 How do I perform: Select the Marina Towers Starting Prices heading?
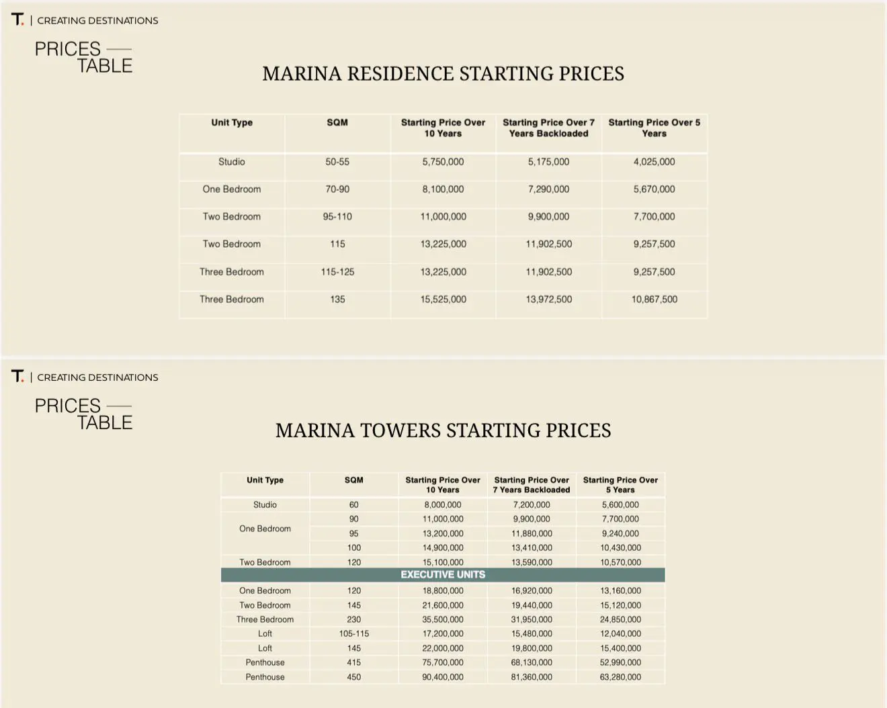[x=443, y=430]
